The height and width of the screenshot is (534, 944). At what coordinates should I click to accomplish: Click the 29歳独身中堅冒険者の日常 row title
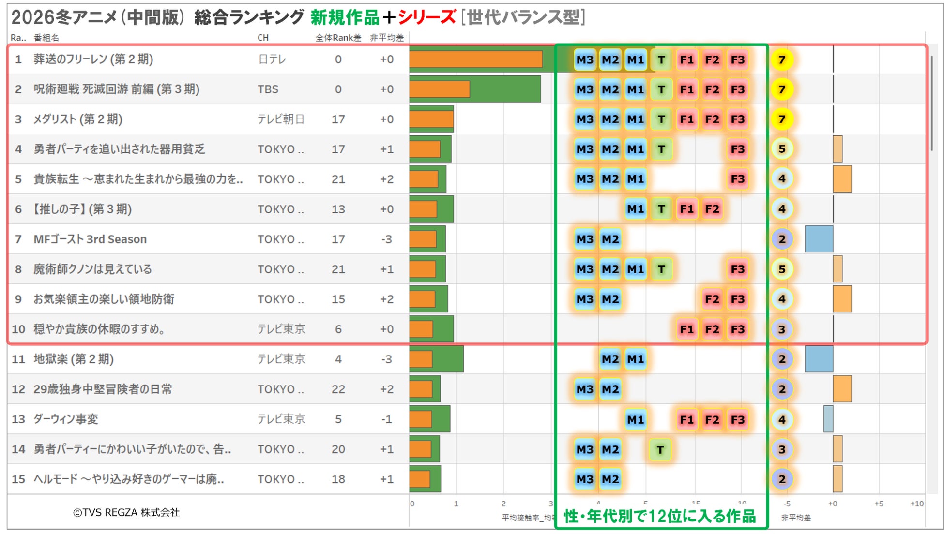pyautogui.click(x=103, y=389)
